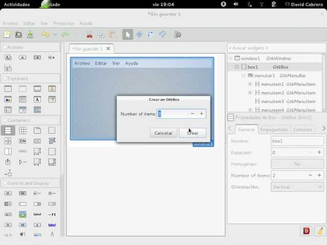The image size is (327, 245).
Task: Click the New project toolbar icon
Action: pos(7,34)
